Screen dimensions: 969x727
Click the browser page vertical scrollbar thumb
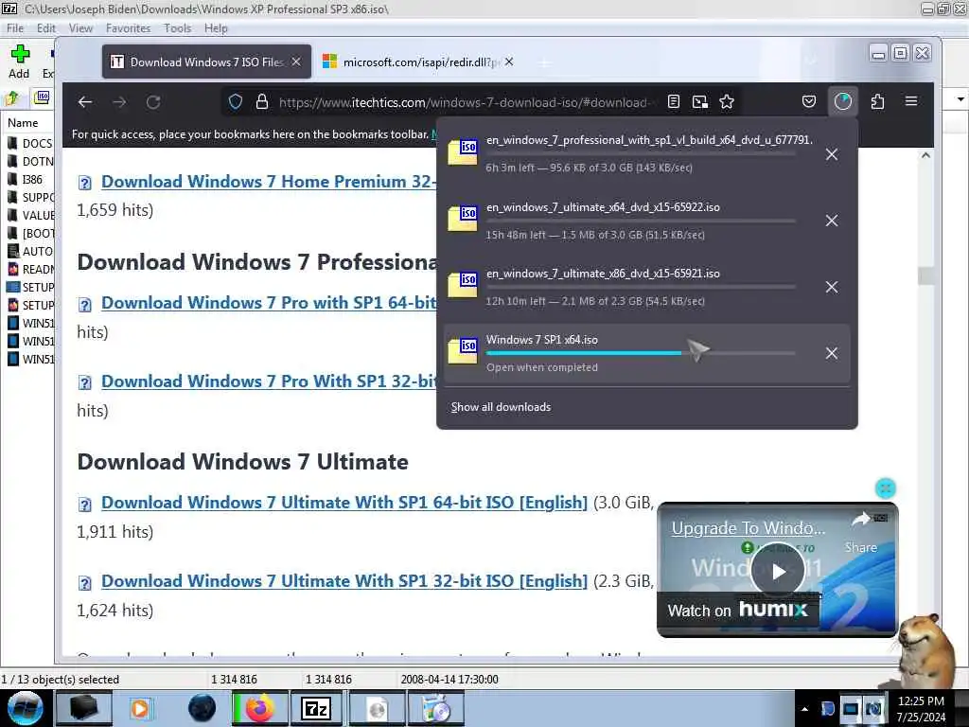pos(925,275)
